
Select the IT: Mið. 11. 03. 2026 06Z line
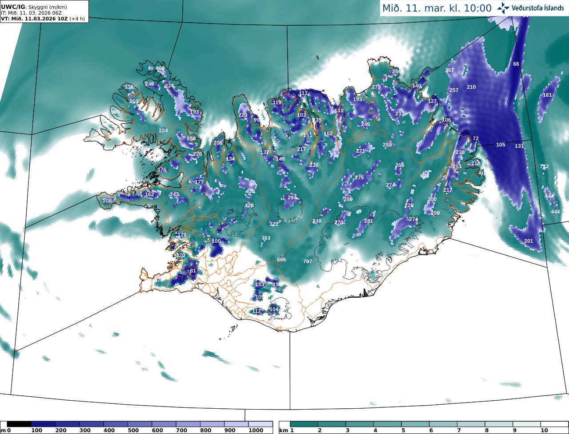[x=31, y=13]
